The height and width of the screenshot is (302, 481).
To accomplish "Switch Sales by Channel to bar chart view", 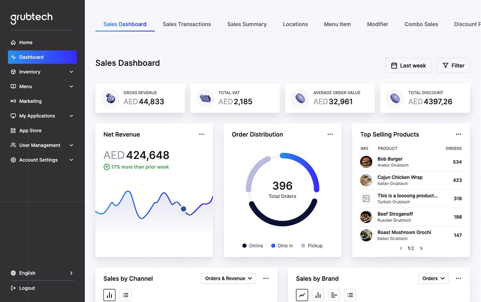I will pos(109,295).
